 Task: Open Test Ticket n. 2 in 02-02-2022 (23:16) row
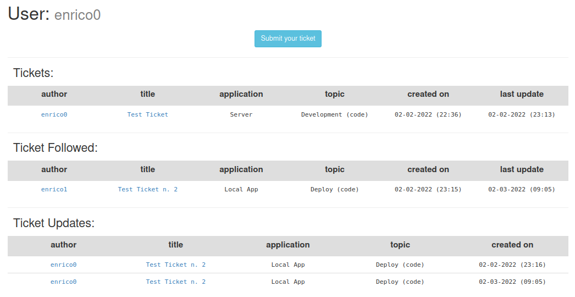pos(176,265)
